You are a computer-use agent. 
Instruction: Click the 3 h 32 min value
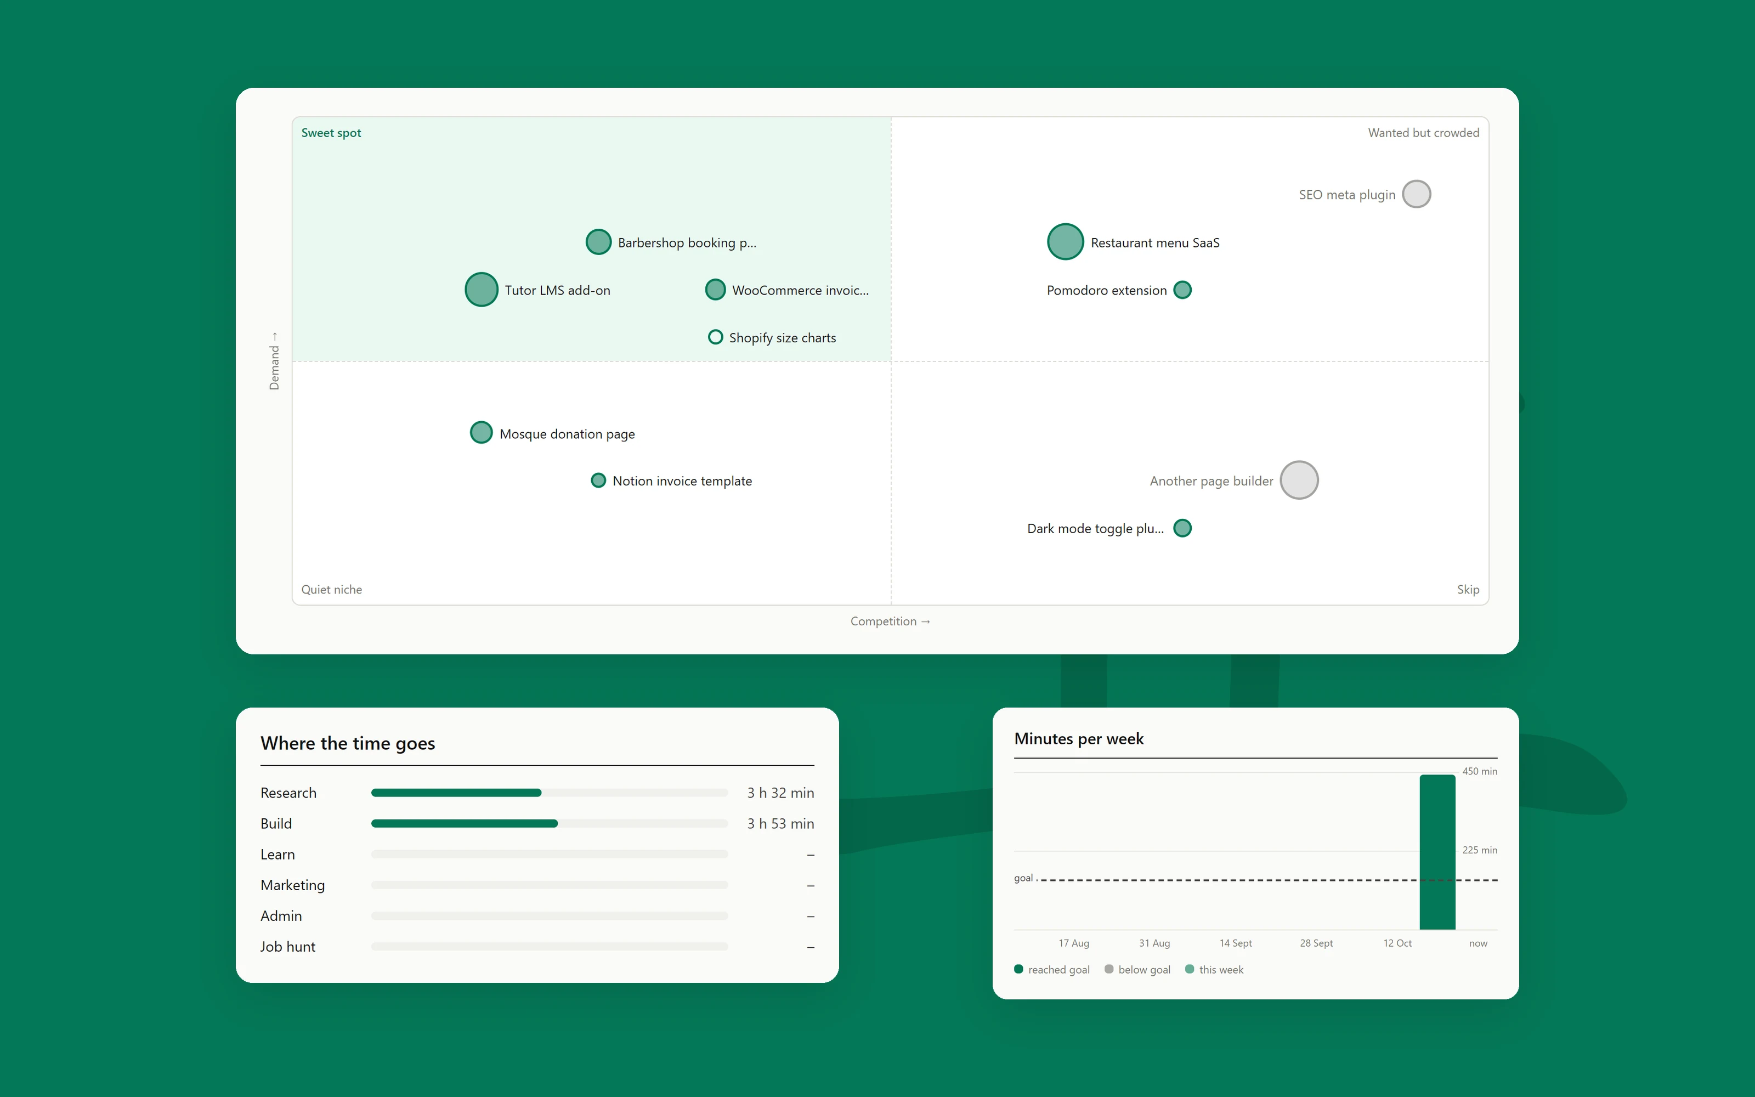[780, 792]
